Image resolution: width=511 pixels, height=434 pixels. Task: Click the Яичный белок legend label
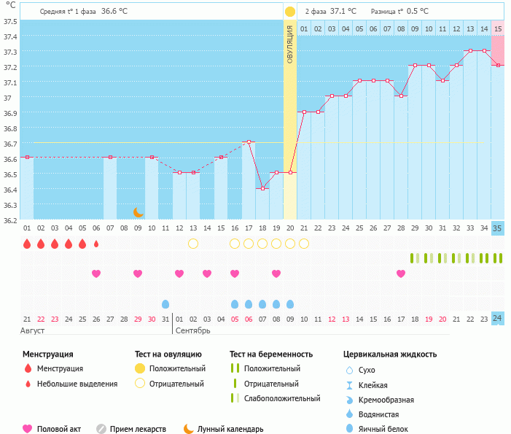pyautogui.click(x=389, y=429)
